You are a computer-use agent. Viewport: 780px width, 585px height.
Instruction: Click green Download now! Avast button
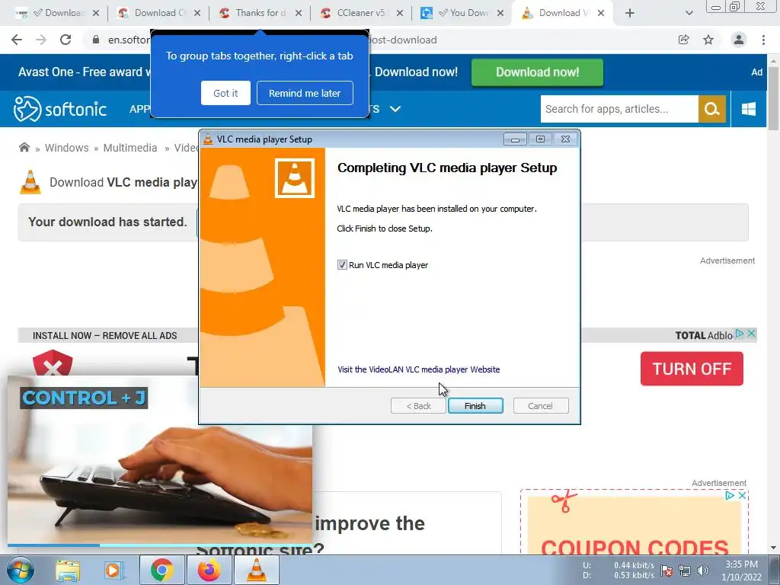click(x=537, y=72)
